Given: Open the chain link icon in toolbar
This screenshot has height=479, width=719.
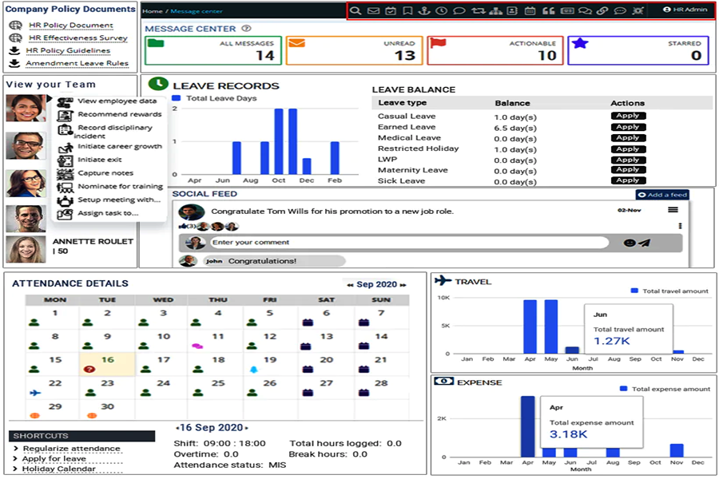Looking at the screenshot, I should pyautogui.click(x=602, y=11).
